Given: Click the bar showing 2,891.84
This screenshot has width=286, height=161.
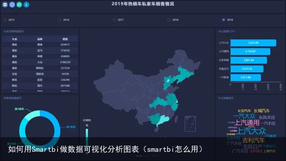Looking at the screenshot, I should pyautogui.click(x=249, y=60).
